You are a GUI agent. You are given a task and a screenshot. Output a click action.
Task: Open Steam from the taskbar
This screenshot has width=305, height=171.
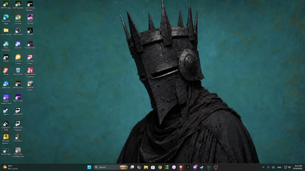click(x=202, y=167)
